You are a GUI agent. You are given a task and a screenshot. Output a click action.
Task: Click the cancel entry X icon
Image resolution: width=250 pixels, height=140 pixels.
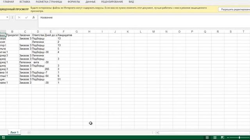[x=19, y=17]
